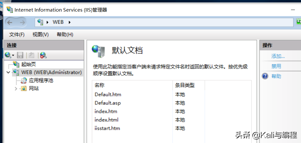This screenshot has width=301, height=143.
Task: Click the Back navigation arrow
Action: 10,23
